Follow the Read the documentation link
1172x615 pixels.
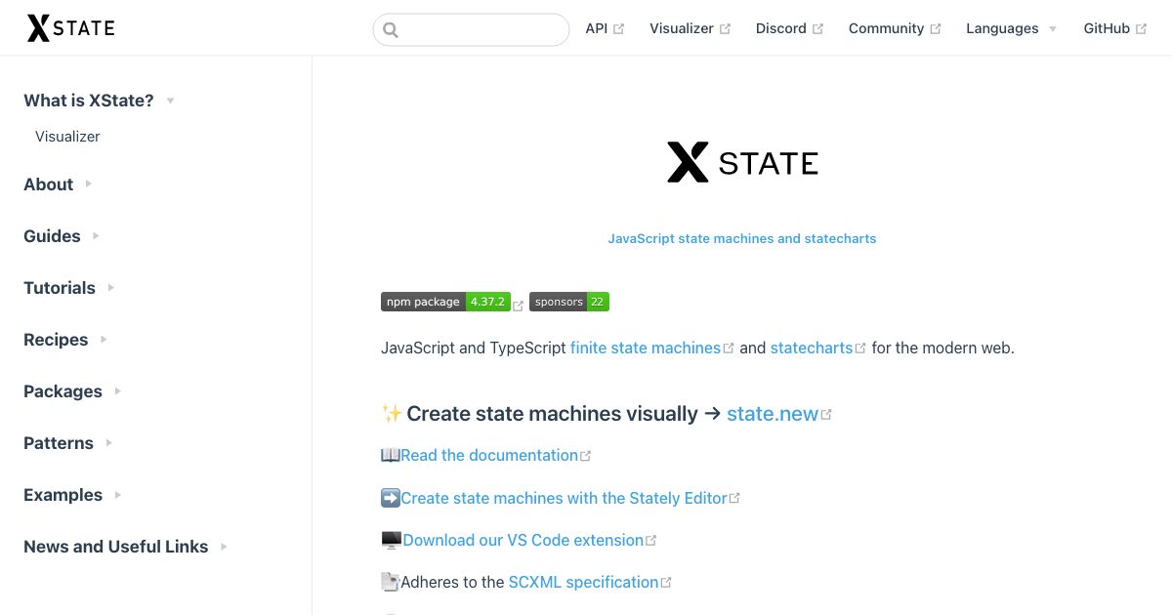pyautogui.click(x=488, y=455)
